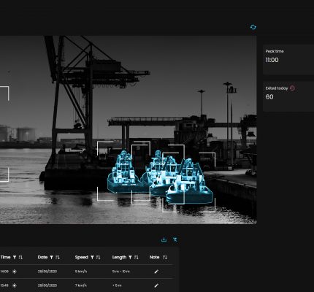
Task: Click the download export icon above the table
Action: point(164,239)
